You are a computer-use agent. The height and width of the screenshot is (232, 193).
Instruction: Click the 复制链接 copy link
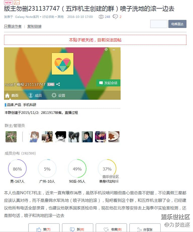[x=34, y=26]
